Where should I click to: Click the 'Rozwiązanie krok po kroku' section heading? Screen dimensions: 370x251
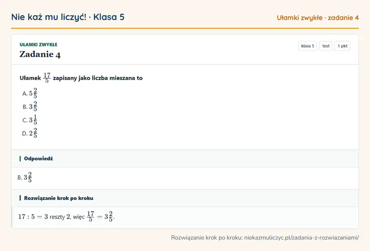click(x=58, y=198)
